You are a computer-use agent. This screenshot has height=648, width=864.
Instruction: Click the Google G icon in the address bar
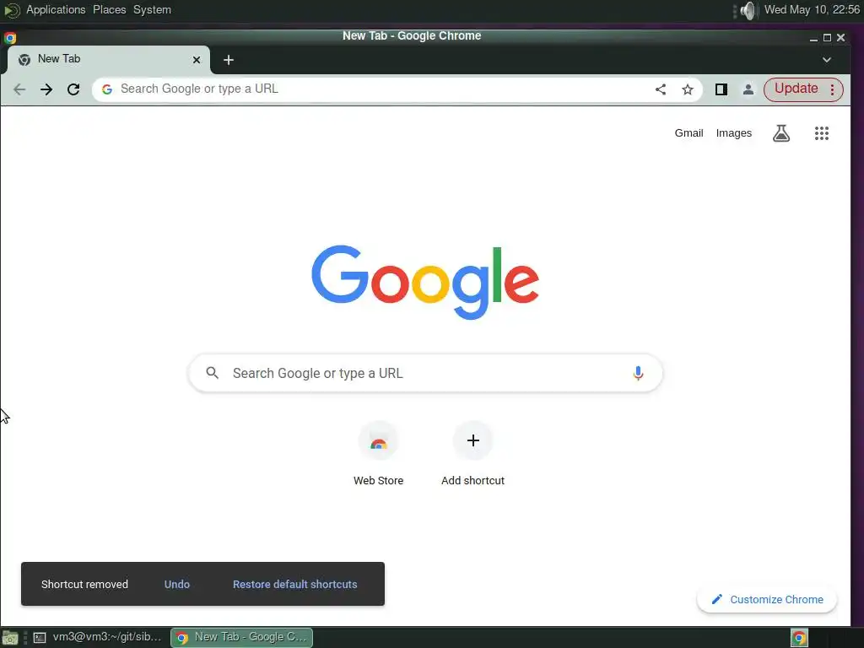pyautogui.click(x=107, y=89)
